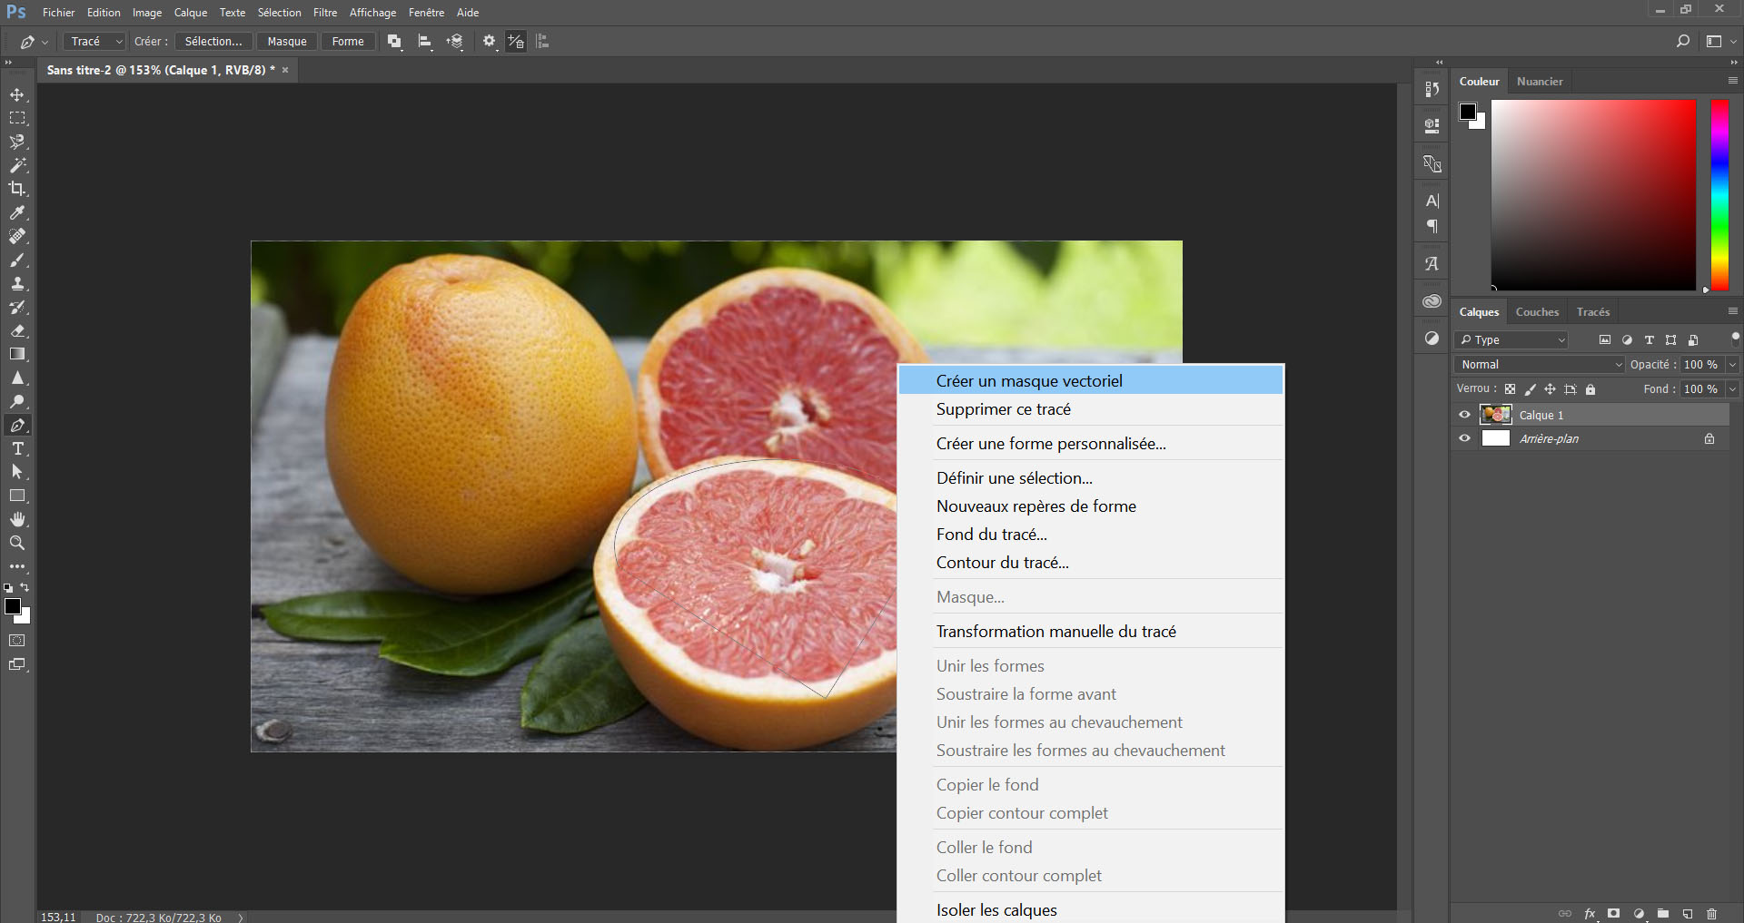Select the Crop tool
The height and width of the screenshot is (923, 1744).
point(17,189)
